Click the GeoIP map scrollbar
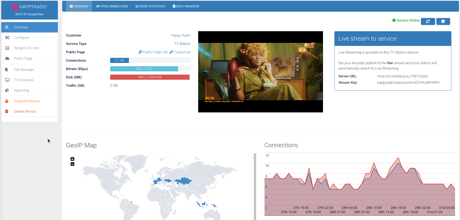 [255, 186]
